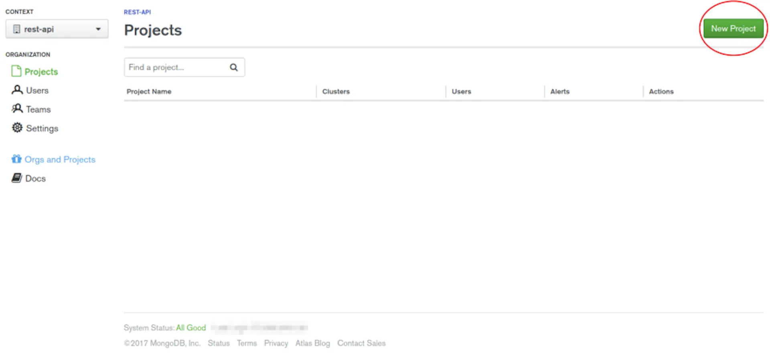Screen dimensions: 770x361
Task: Click the green New Project button
Action: click(x=733, y=28)
